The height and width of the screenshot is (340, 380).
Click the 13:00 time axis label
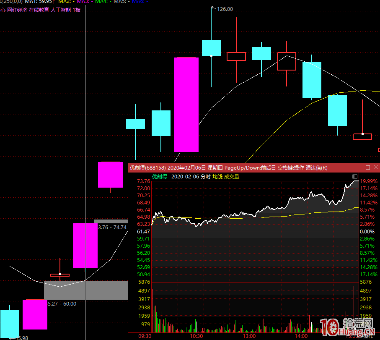click(x=249, y=336)
